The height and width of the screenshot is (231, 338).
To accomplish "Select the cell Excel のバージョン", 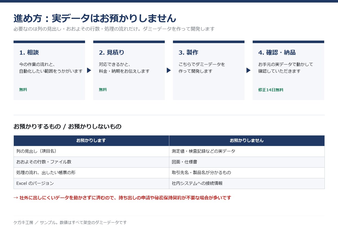I will pyautogui.click(x=91, y=183).
